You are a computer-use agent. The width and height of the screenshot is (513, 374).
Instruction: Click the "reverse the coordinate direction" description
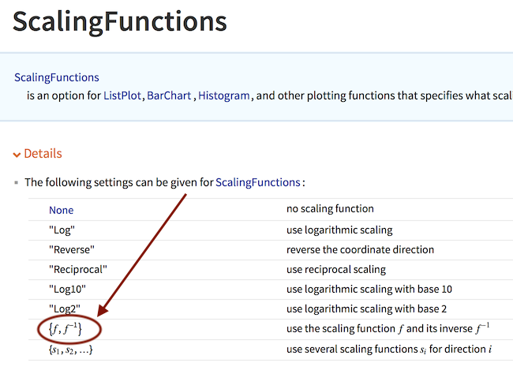[x=360, y=249]
